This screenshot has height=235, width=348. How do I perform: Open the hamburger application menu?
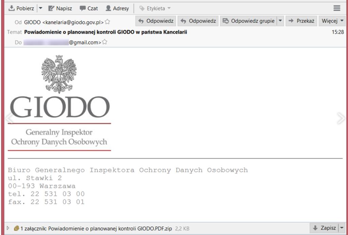pos(337,8)
